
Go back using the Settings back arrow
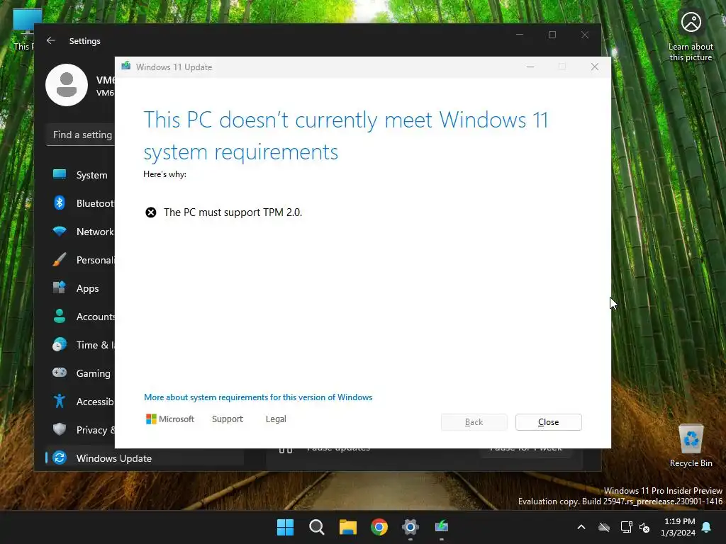coord(51,40)
